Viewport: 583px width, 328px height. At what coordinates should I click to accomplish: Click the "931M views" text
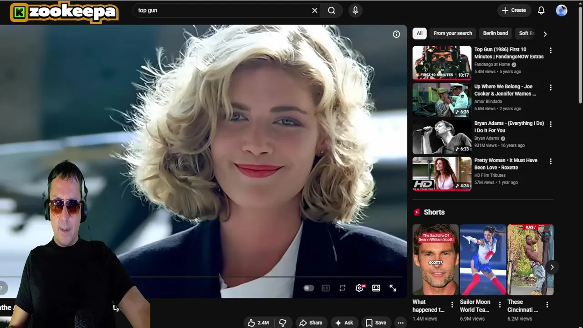click(486, 145)
